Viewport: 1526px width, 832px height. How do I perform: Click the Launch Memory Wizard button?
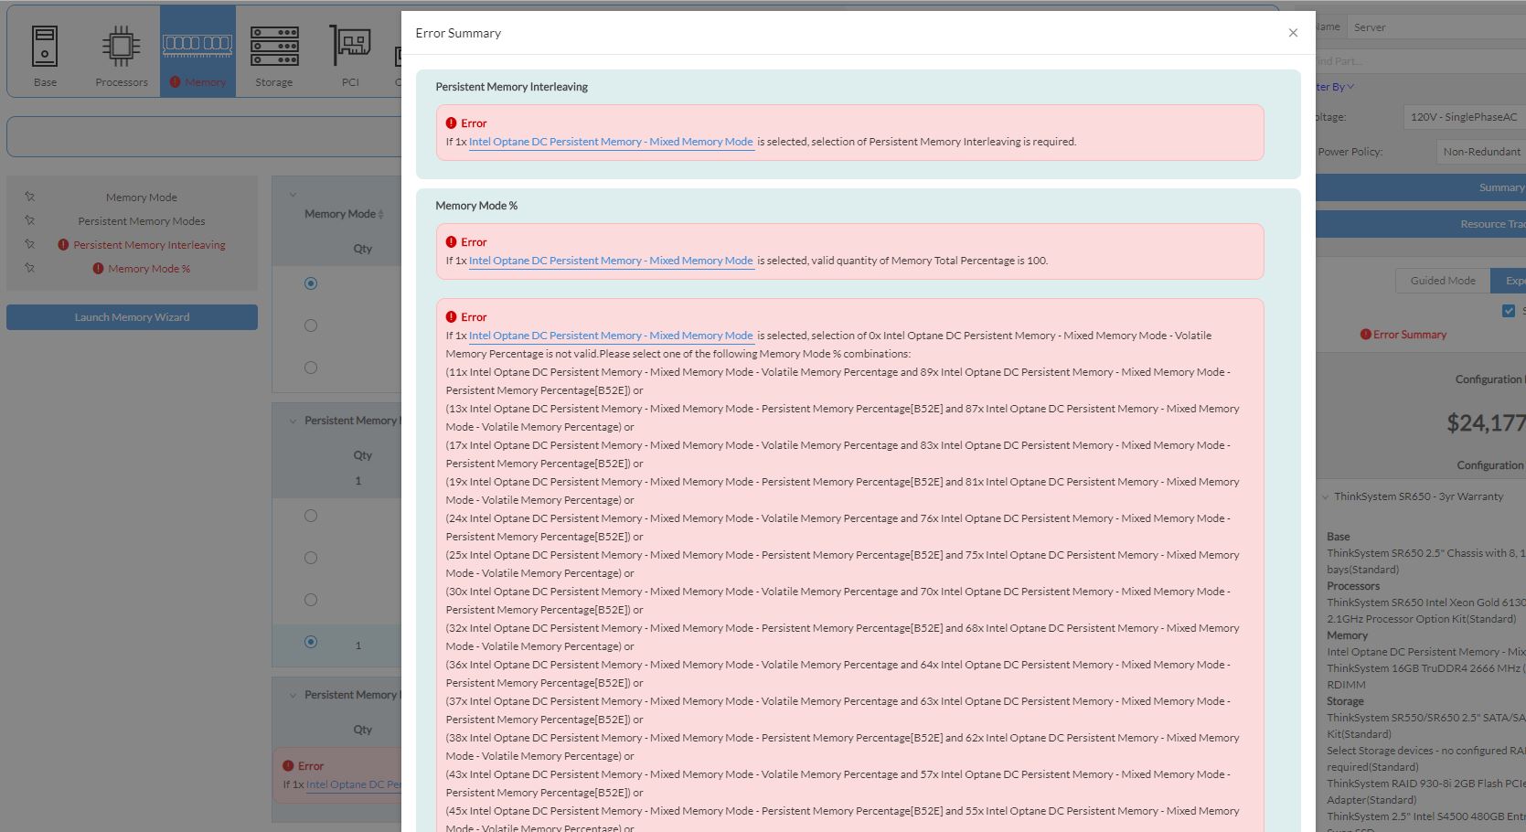pos(132,317)
